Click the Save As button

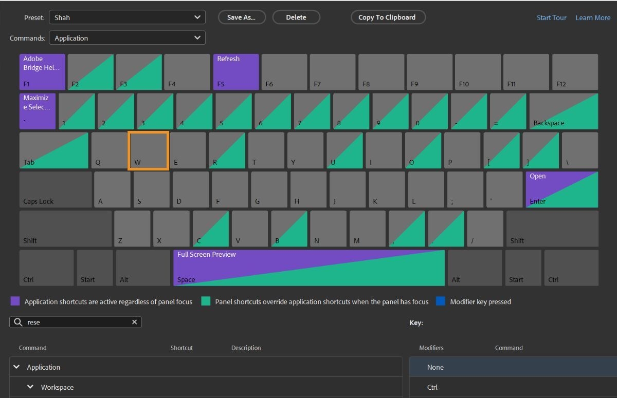point(242,17)
